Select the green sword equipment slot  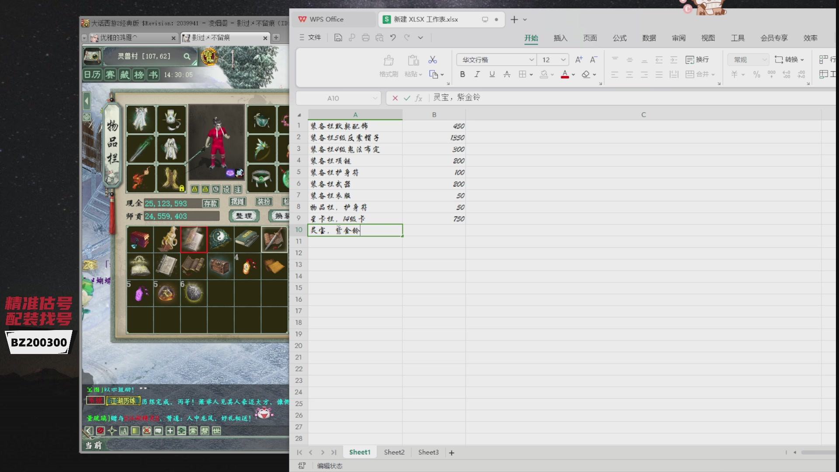pyautogui.click(x=141, y=149)
